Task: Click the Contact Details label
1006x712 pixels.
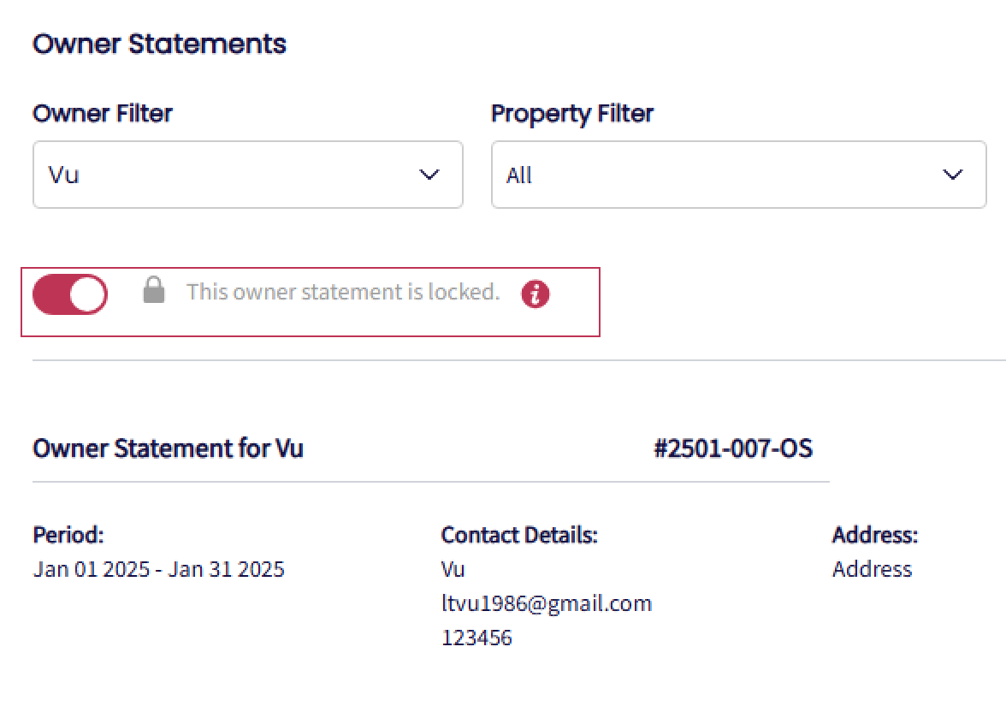Action: point(519,535)
